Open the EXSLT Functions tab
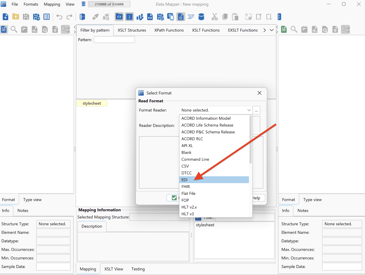Image resolution: width=365 pixels, height=275 pixels. pyautogui.click(x=243, y=30)
